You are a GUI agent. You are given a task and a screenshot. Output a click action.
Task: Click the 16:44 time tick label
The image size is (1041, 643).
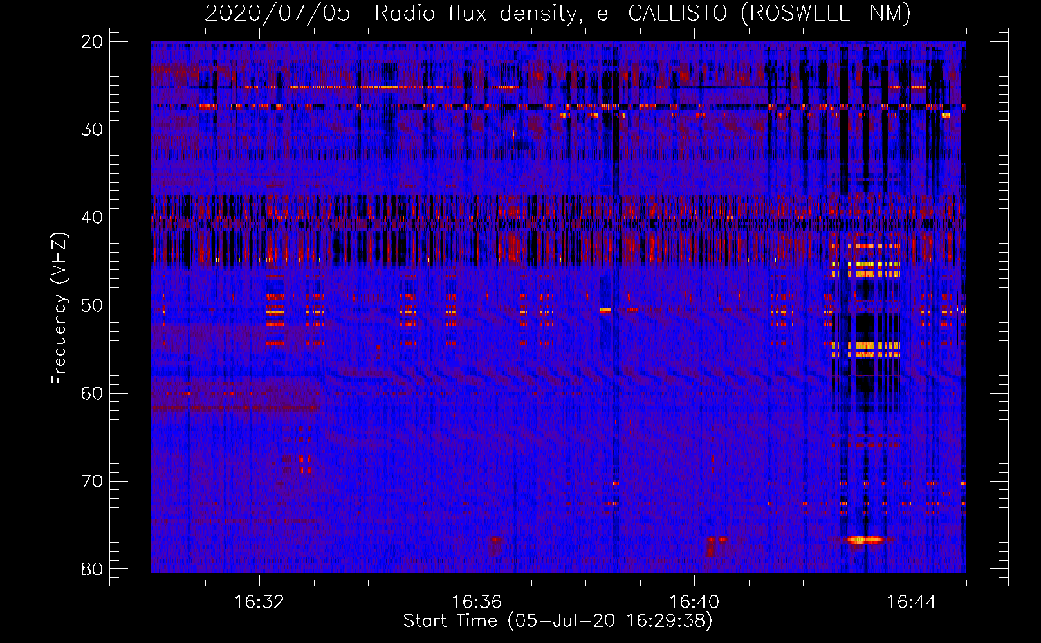coord(912,602)
